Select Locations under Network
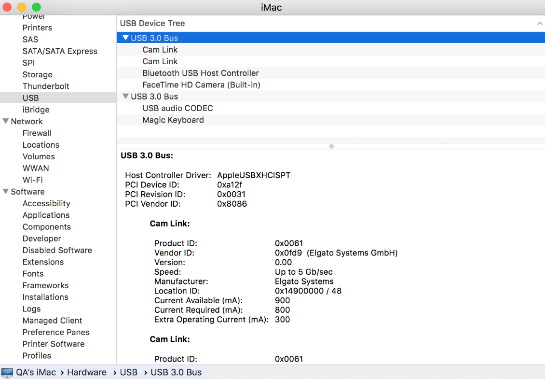This screenshot has width=545, height=379. pyautogui.click(x=41, y=145)
